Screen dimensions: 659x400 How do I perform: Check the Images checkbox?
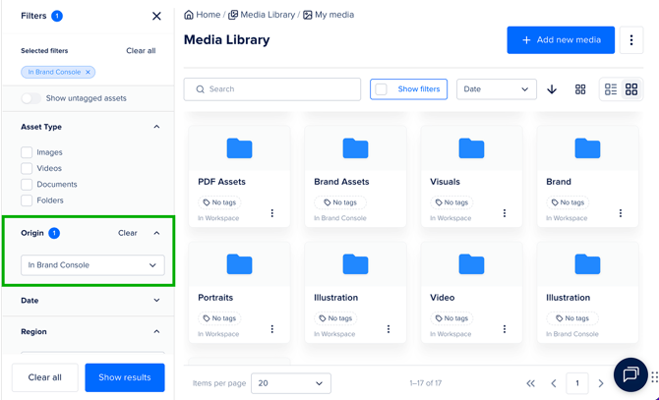pos(27,152)
